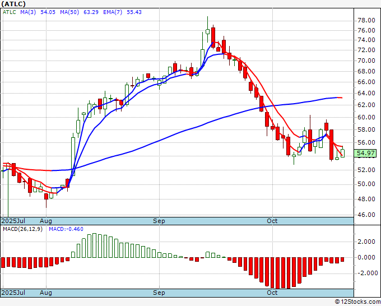Screen dimensions: 381x306
Task: Click the 60.00 price axis label
Action: coord(366,117)
